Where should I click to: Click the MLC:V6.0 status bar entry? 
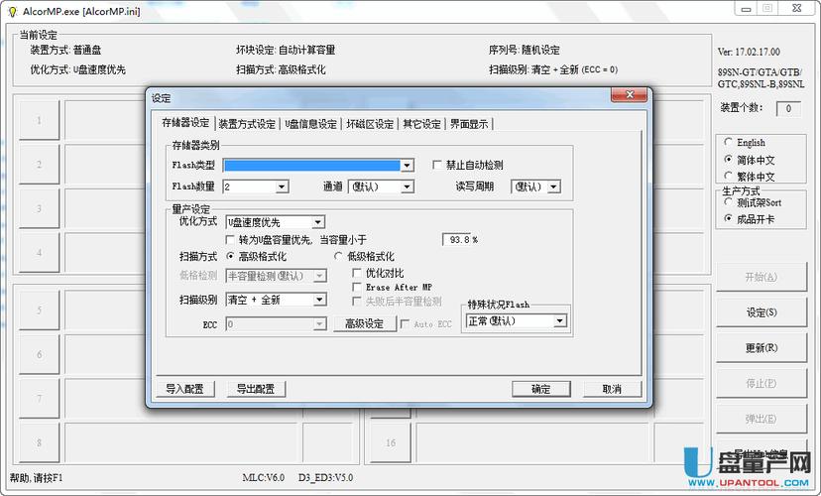pyautogui.click(x=264, y=478)
